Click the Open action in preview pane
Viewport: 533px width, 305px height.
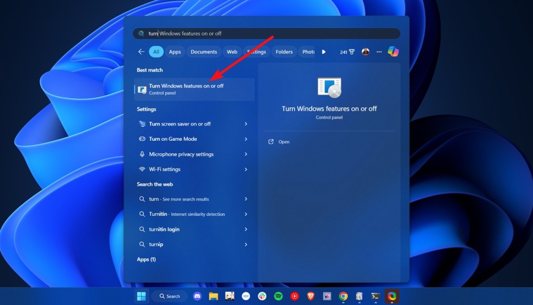click(279, 142)
